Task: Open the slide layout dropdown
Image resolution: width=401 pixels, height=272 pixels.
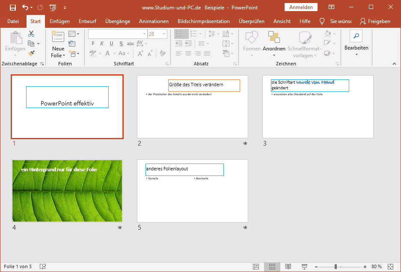Action: coord(74,34)
